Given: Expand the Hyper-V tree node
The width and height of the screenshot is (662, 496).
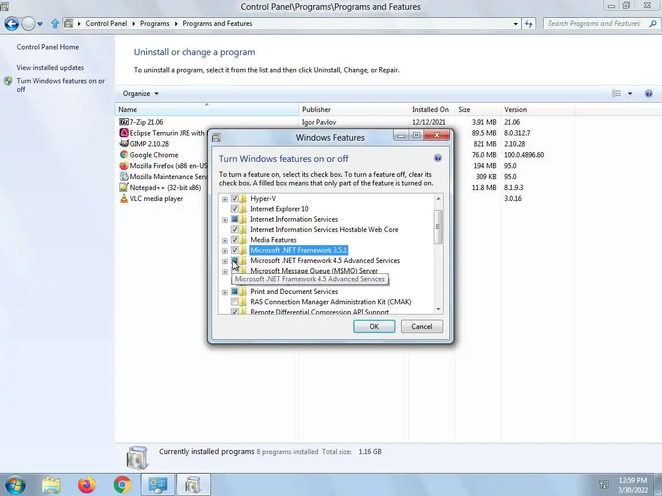Looking at the screenshot, I should point(225,199).
